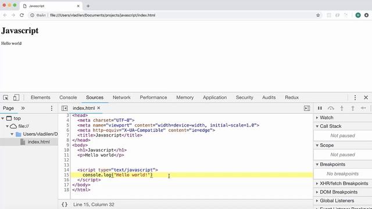Viewport: 372px width, 209px height.
Task: Show more navigator tabs chevron
Action: click(23, 108)
